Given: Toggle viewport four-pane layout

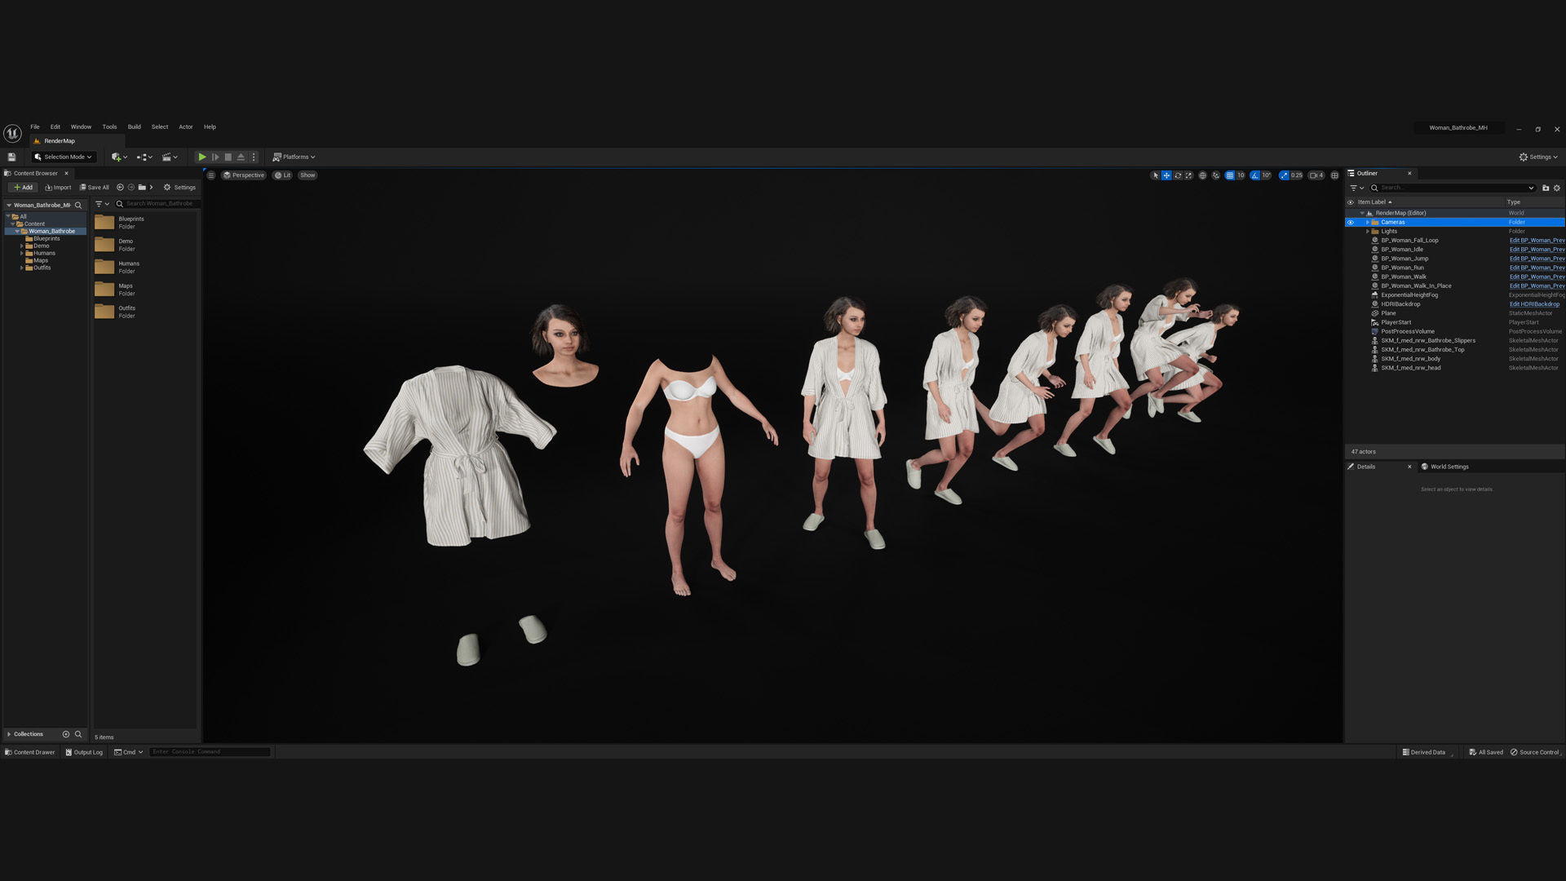Looking at the screenshot, I should (1334, 175).
